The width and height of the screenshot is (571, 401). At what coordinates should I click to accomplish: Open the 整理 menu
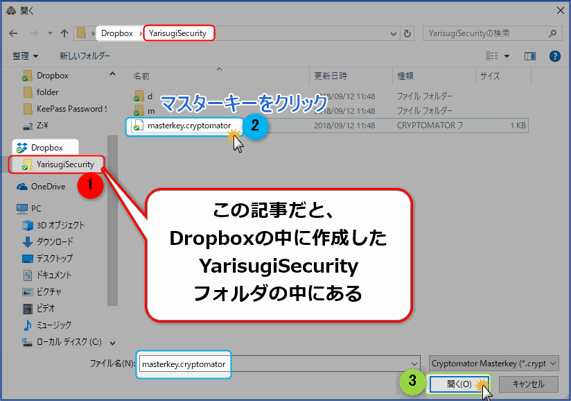tap(25, 56)
